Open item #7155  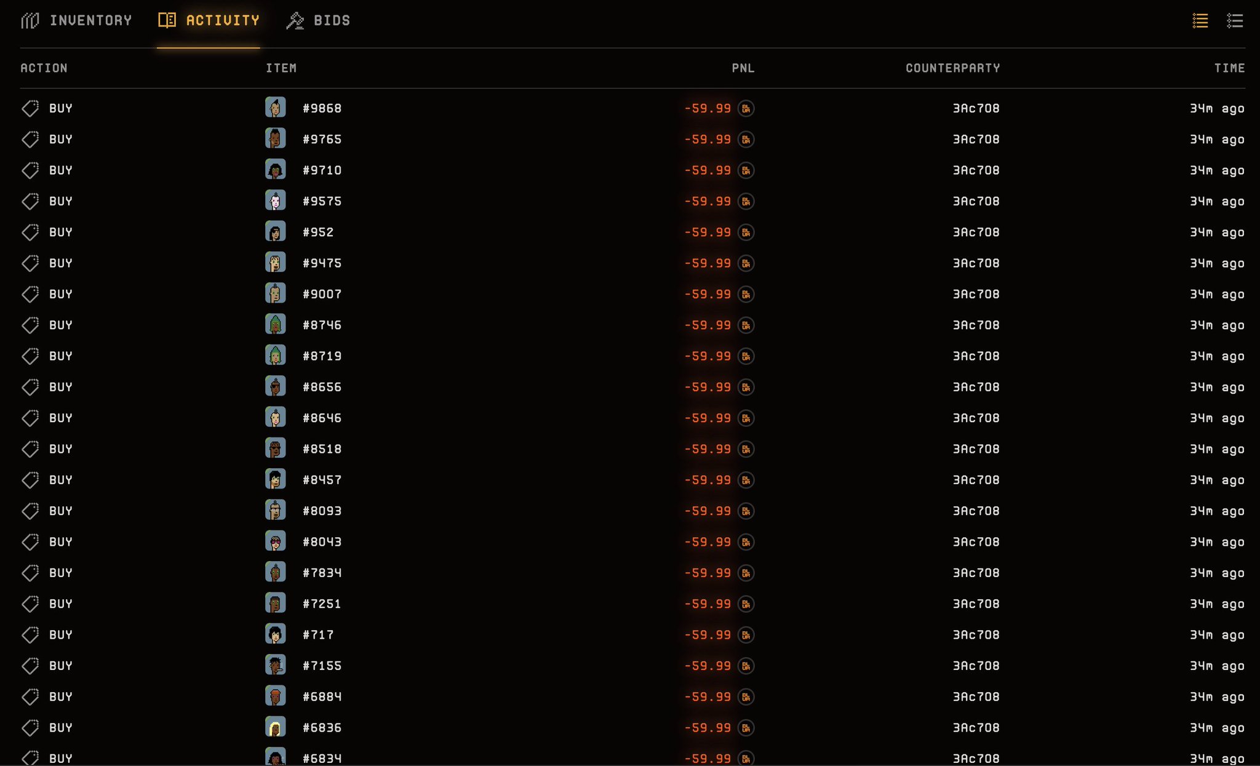click(322, 666)
